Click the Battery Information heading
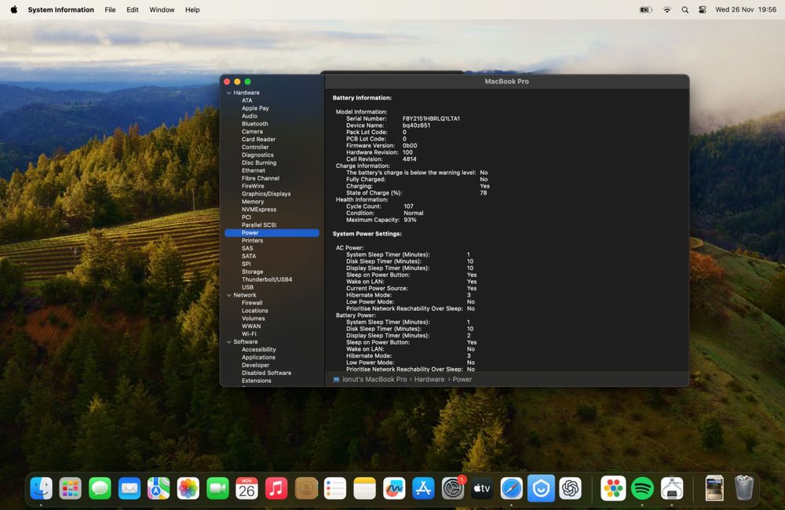785x510 pixels. pyautogui.click(x=362, y=97)
